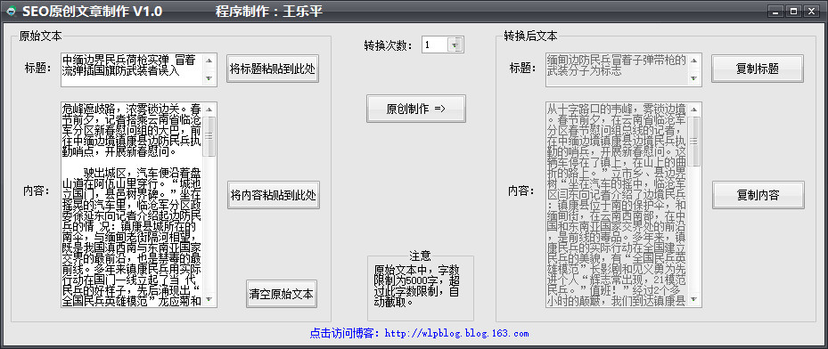Click the app icon in title bar
The image size is (828, 349).
pyautogui.click(x=11, y=11)
